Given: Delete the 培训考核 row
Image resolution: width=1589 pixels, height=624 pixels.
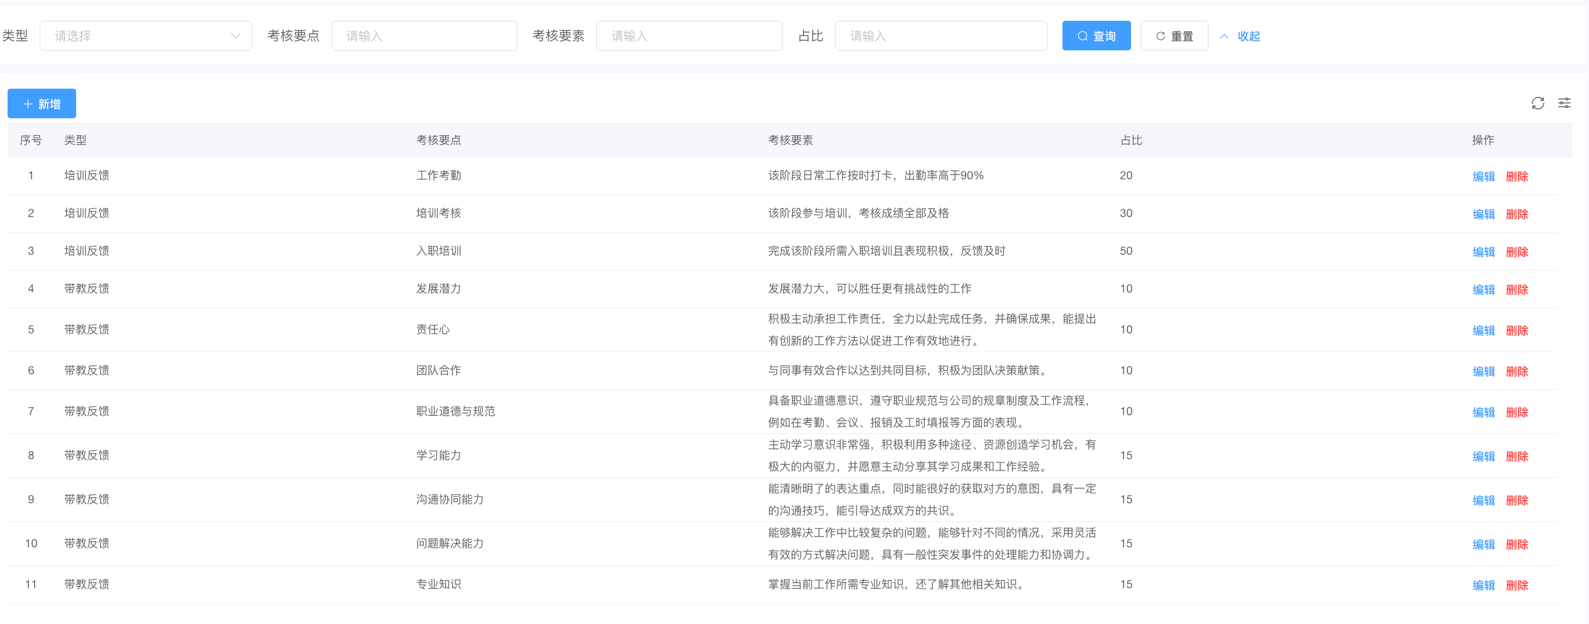Looking at the screenshot, I should 1517,214.
